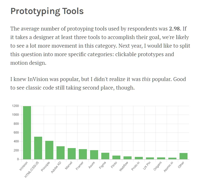The width and height of the screenshot is (204, 182).
Task: Click the Origami bar
Action: pyautogui.click(x=161, y=158)
